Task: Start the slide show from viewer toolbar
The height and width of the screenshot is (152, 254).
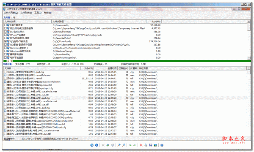Action: 113,145
